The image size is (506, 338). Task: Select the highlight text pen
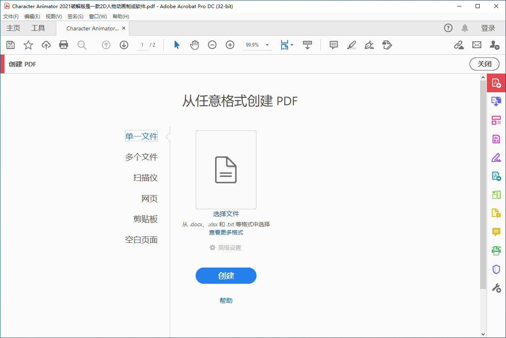click(352, 45)
